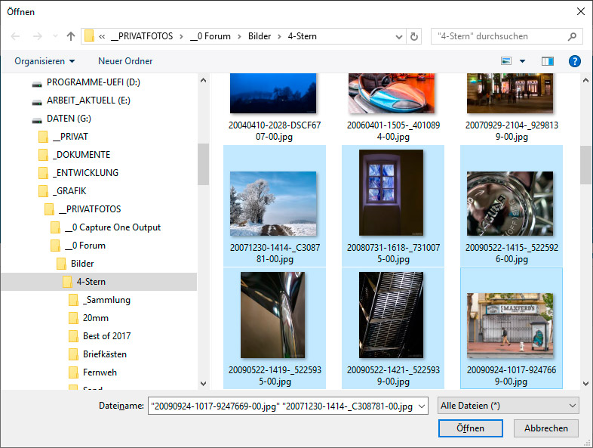The image size is (593, 448).
Task: Open the __0 Forum tree folder
Action: 85,246
